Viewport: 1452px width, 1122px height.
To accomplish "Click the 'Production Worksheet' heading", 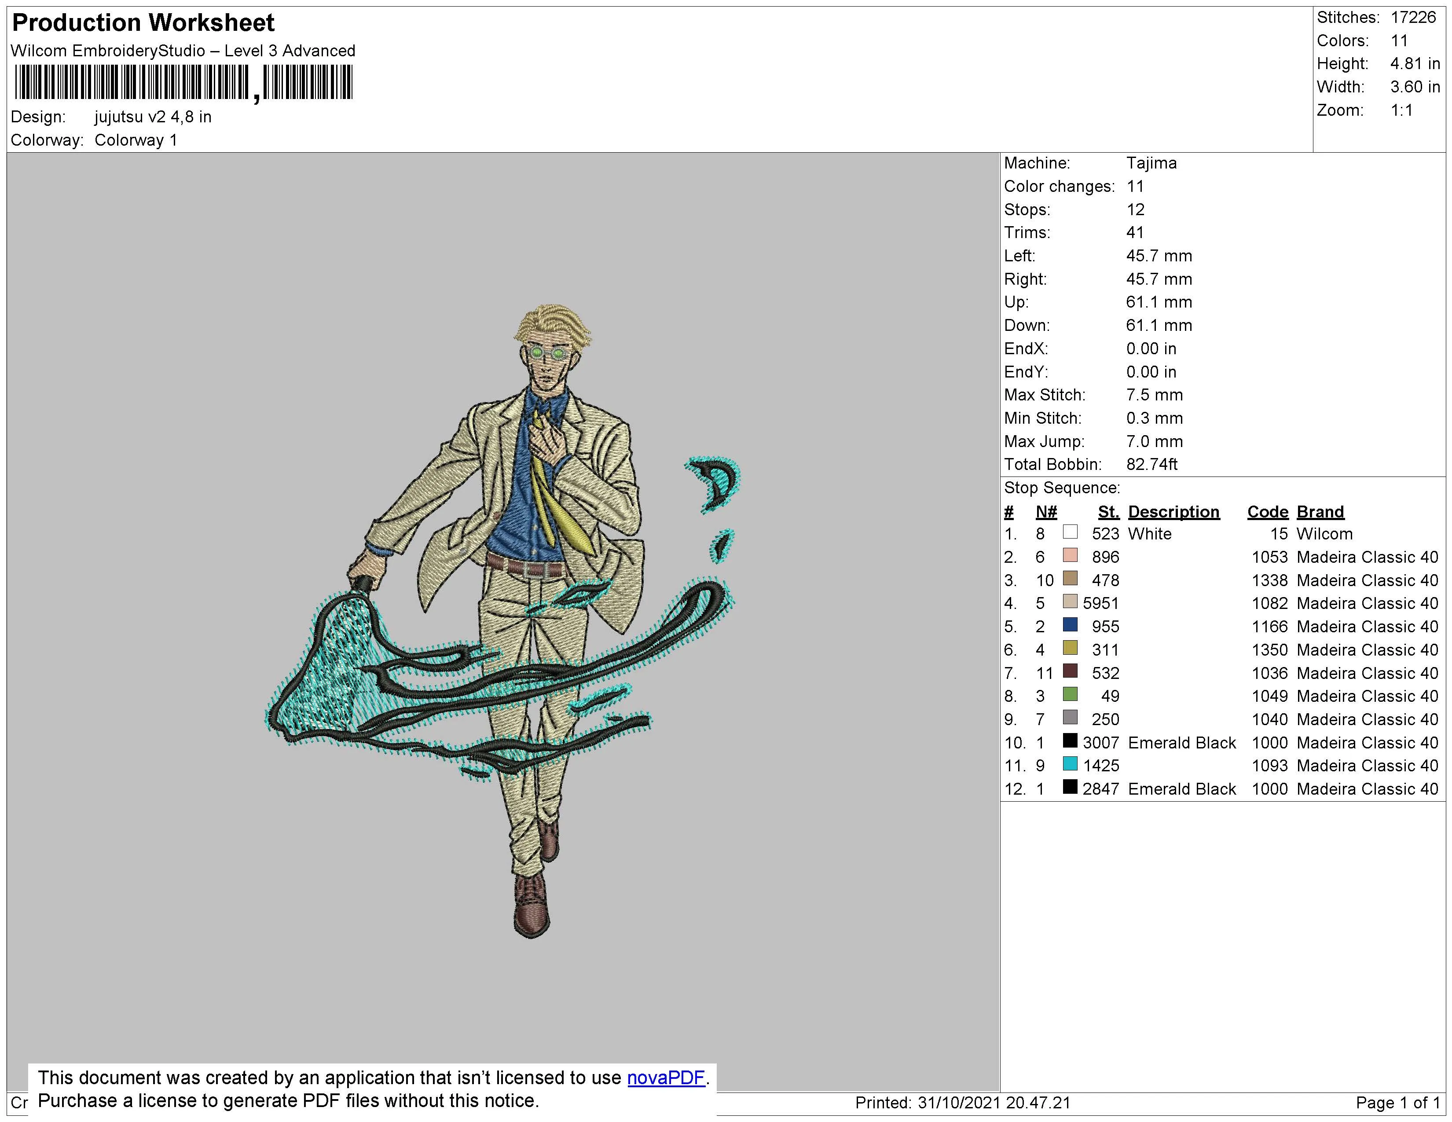I will (143, 22).
